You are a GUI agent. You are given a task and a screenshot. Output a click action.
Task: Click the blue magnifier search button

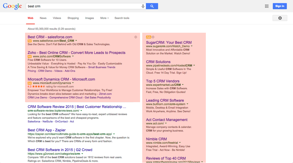[x=152, y=6]
